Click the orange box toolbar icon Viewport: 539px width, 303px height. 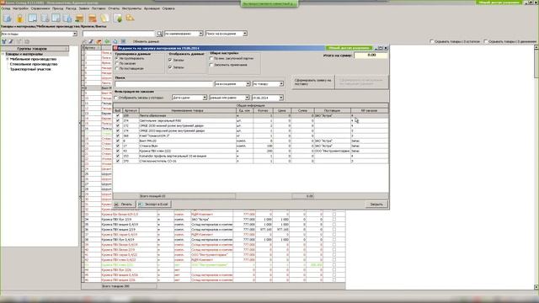pos(92,18)
